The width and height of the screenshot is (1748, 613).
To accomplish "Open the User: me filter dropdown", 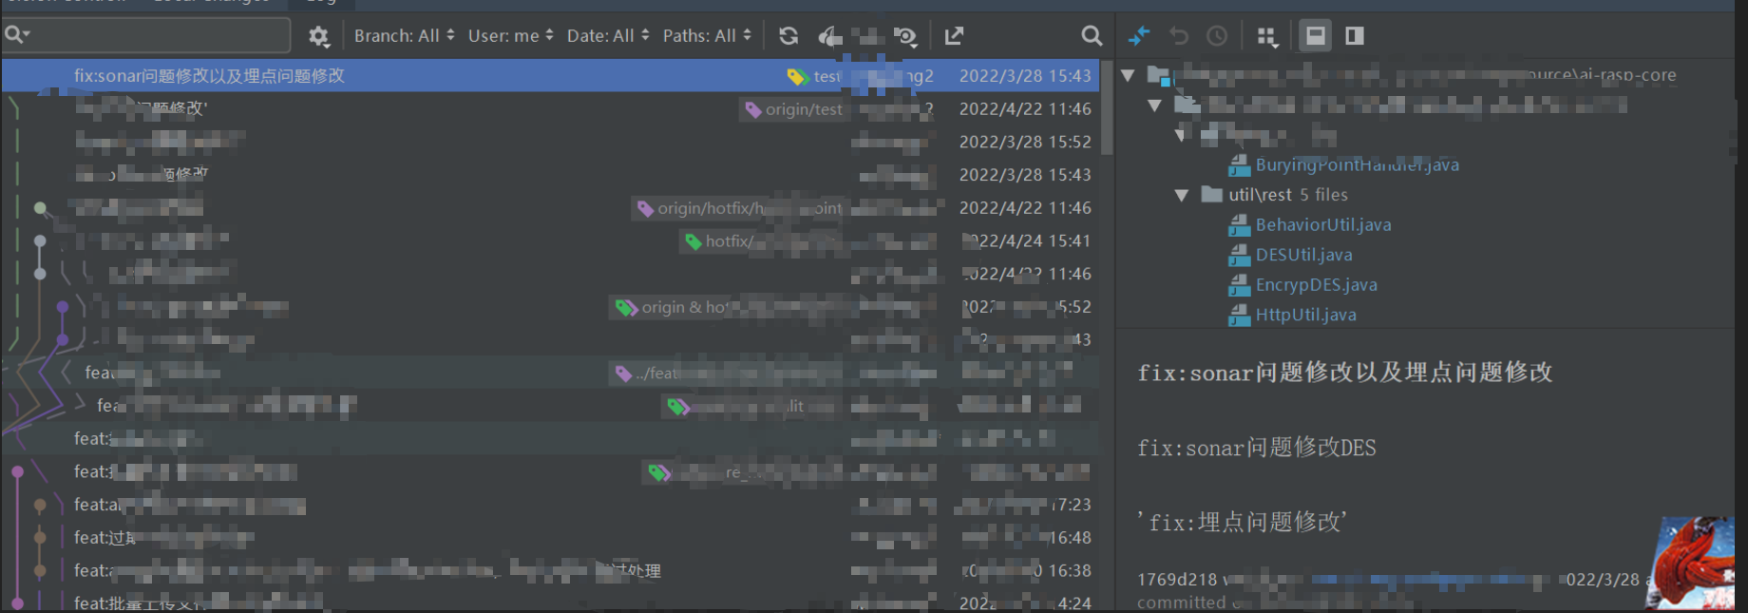I will pos(510,36).
